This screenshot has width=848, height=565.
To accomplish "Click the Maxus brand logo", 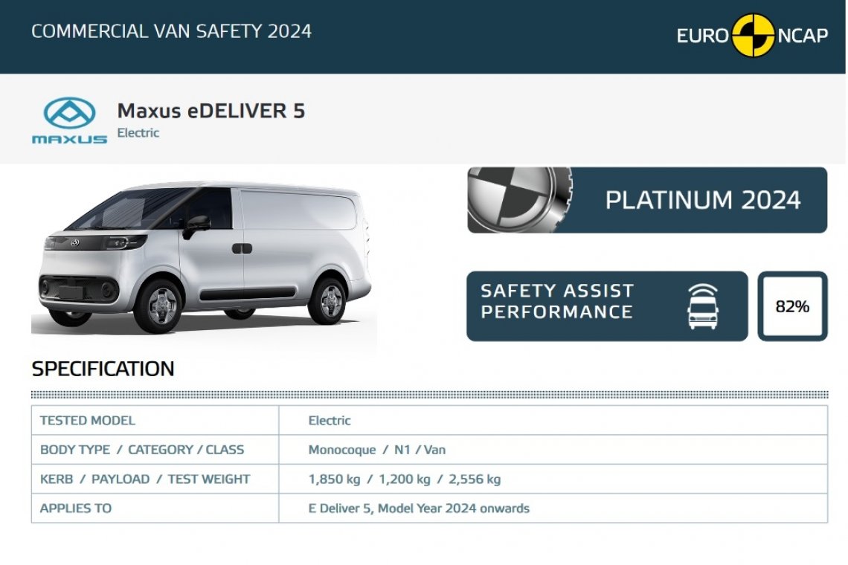I will [x=69, y=120].
